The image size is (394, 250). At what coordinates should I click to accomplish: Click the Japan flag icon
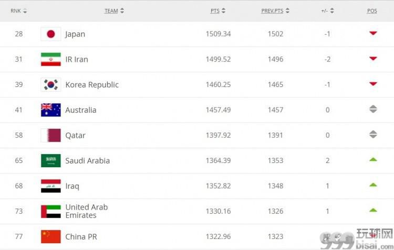(x=51, y=34)
